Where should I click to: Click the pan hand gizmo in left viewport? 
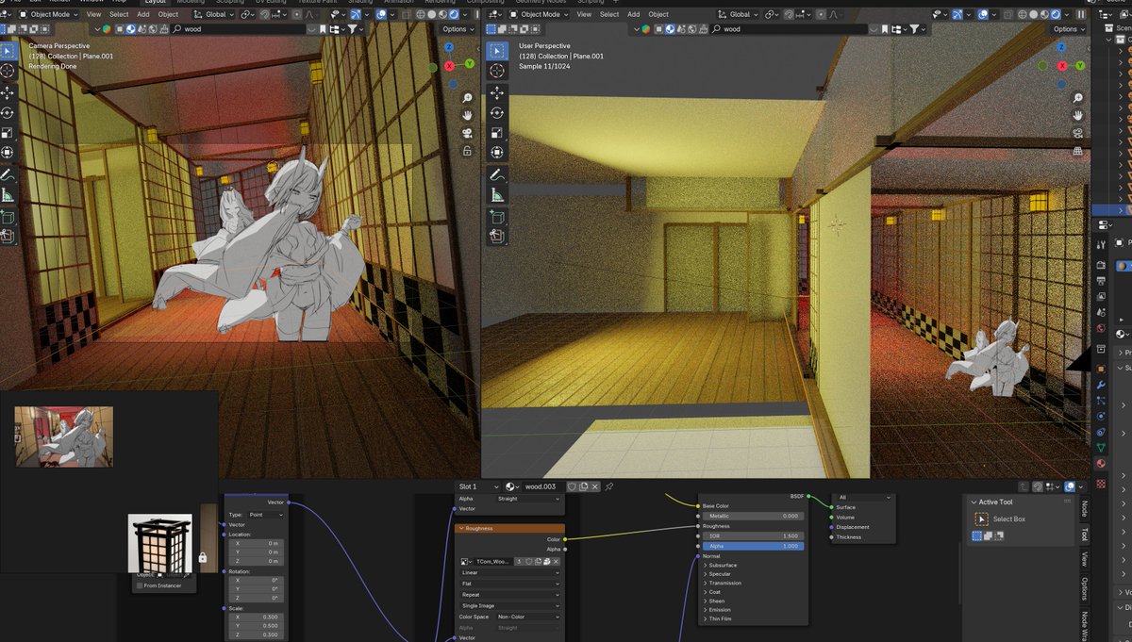(467, 115)
